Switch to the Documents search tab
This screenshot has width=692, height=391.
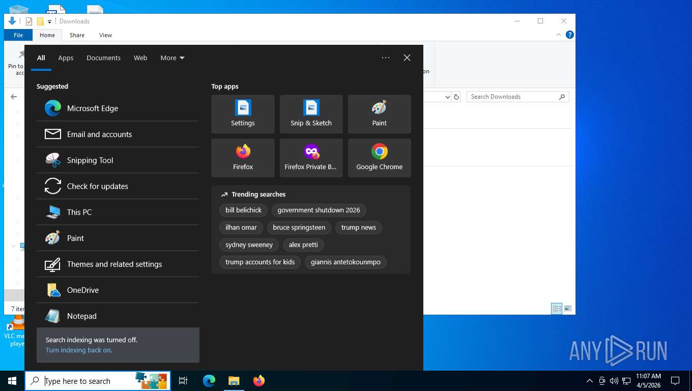tap(103, 58)
